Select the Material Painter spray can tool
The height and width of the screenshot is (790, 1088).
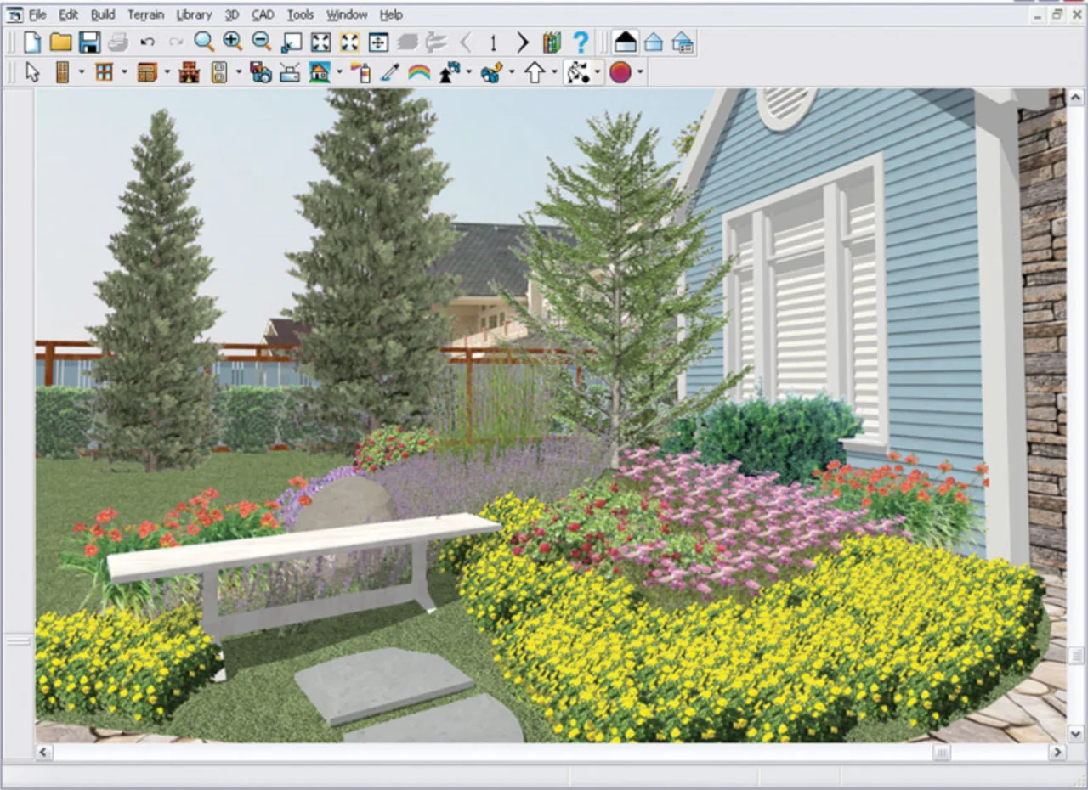click(x=361, y=73)
